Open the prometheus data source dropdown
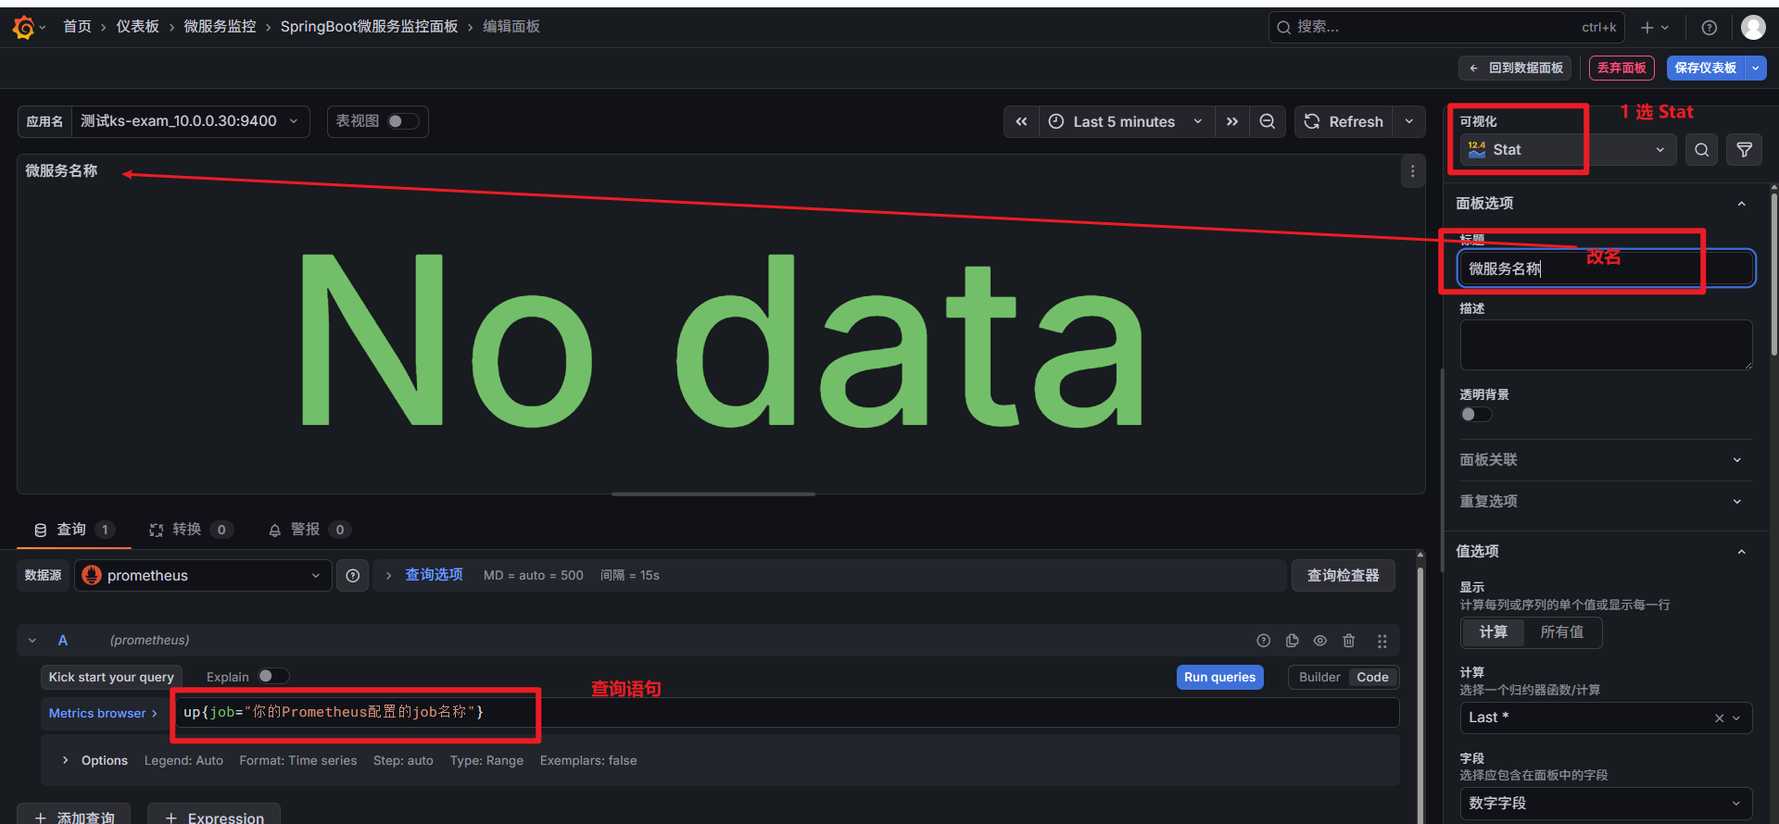The width and height of the screenshot is (1779, 824). (x=203, y=576)
